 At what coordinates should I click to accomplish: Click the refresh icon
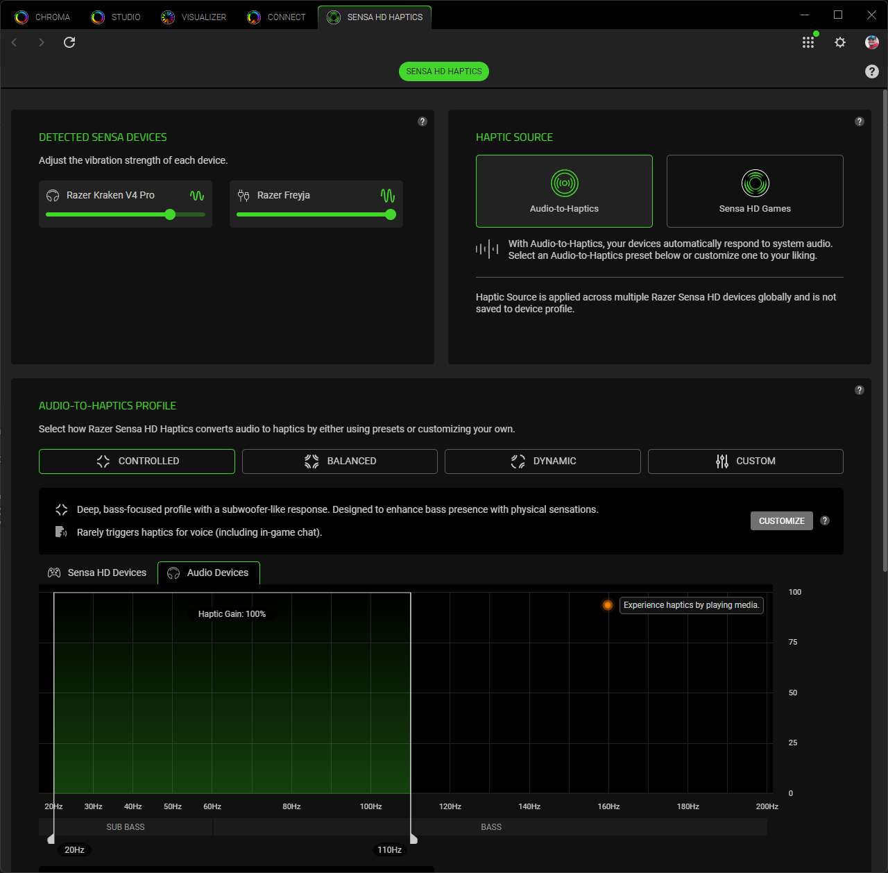point(69,42)
